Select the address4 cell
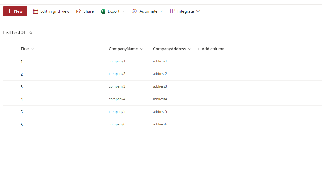322x196 pixels. coord(160,99)
